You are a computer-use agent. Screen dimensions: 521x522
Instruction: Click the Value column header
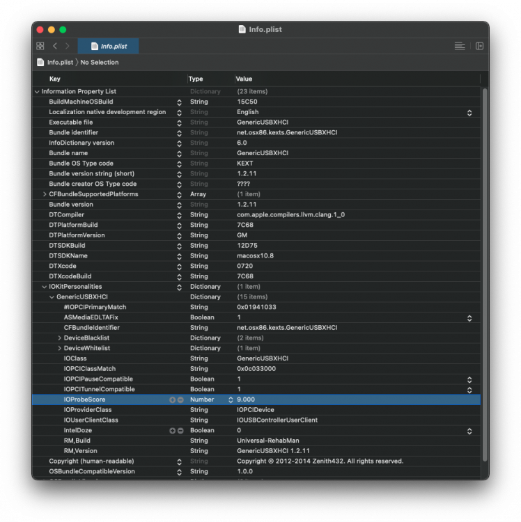tap(244, 79)
